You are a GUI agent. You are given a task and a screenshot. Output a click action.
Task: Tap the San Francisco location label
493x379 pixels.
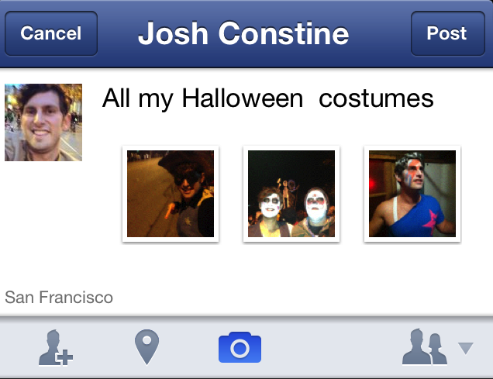59,297
